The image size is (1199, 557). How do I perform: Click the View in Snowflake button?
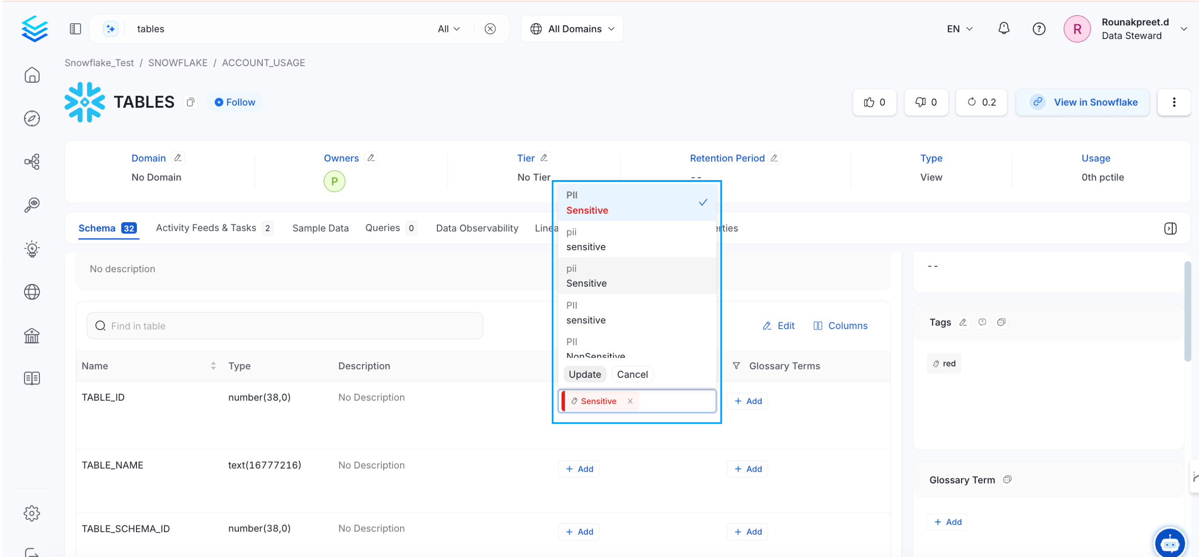click(x=1082, y=102)
